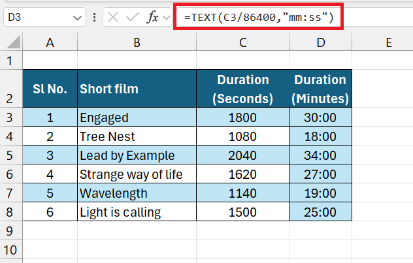
Task: Click Sl No. cell in Lead by Example row
Action: coord(50,155)
